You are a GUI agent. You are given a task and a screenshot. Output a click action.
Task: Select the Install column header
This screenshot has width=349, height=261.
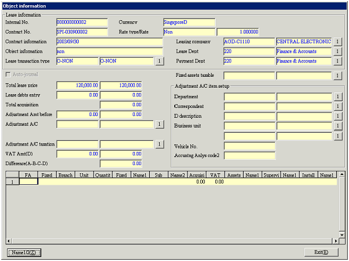click(308, 175)
